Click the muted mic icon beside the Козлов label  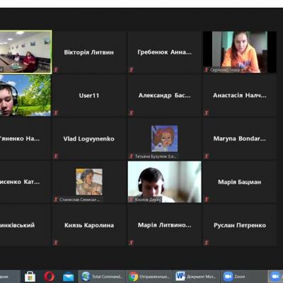pyautogui.click(x=132, y=200)
